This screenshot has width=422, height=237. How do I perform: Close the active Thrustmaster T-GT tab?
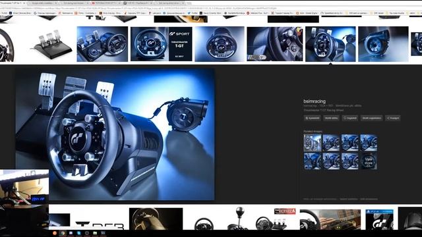coord(24,3)
